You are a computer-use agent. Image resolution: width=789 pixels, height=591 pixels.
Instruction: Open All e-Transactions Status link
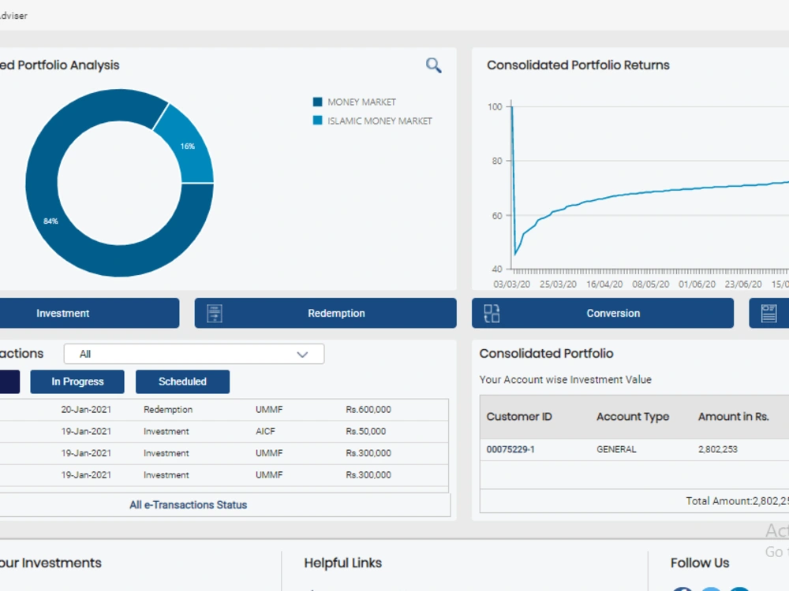point(189,505)
